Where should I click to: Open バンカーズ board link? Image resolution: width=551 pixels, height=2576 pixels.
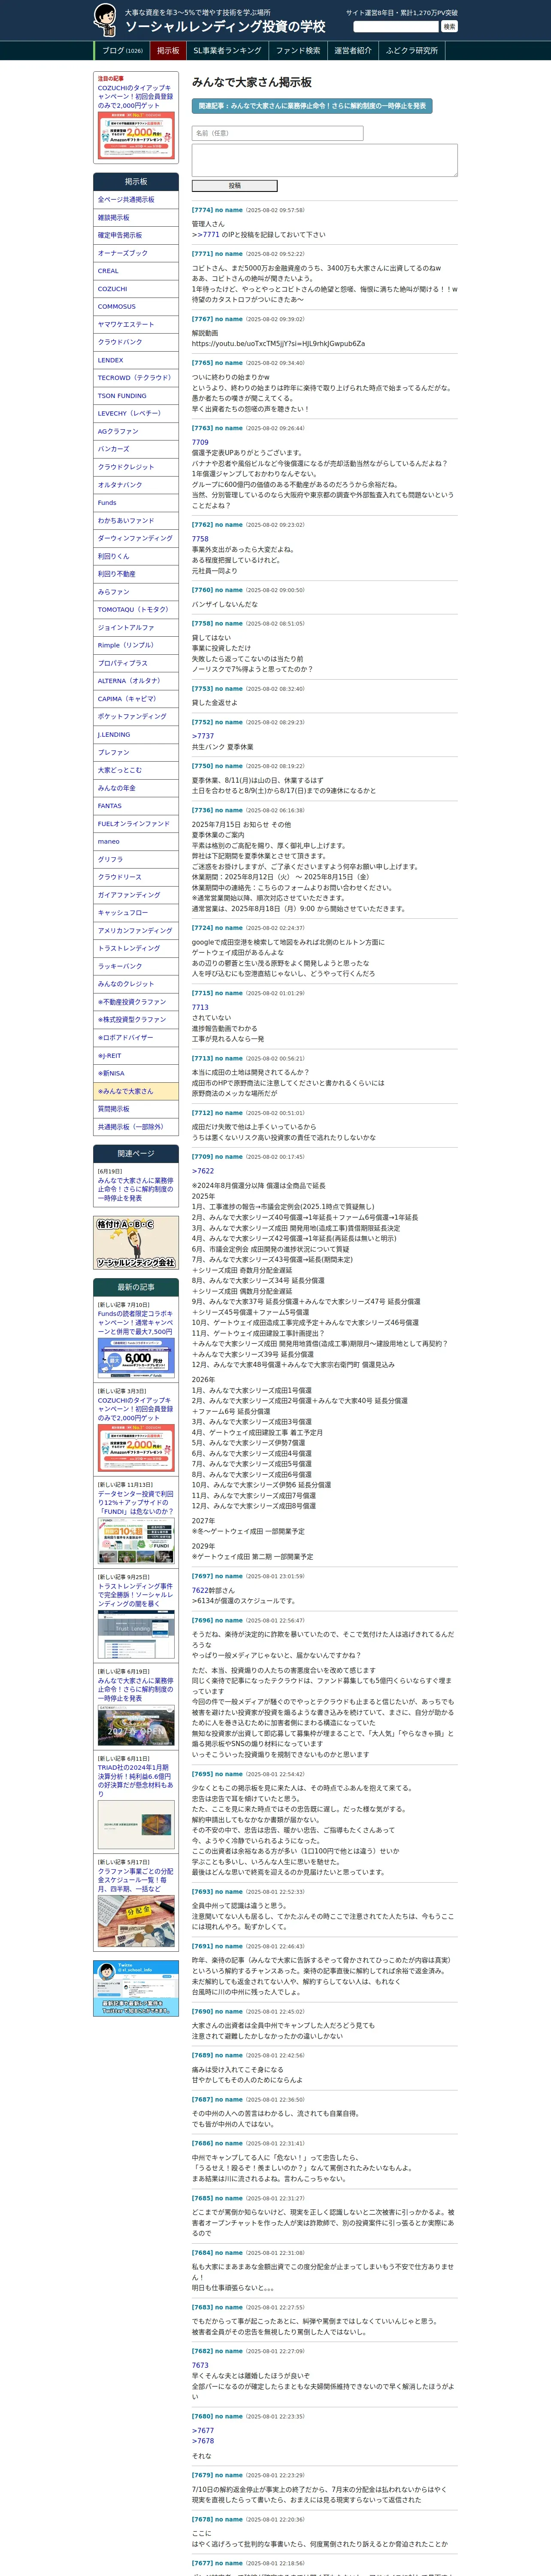(136, 449)
